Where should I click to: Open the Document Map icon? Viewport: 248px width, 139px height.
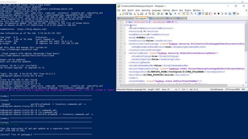[207, 14]
